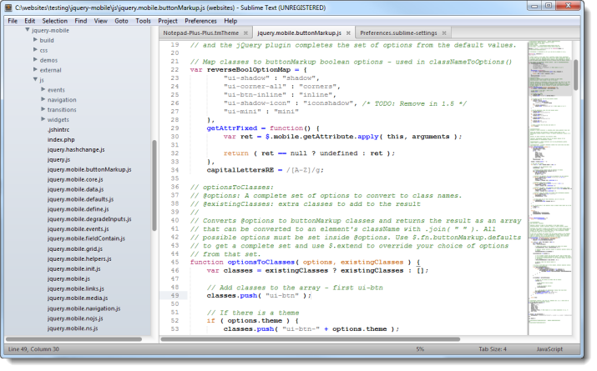The image size is (597, 371).
Task: Open jquery.mobile.define.js file
Action: click(x=78, y=209)
